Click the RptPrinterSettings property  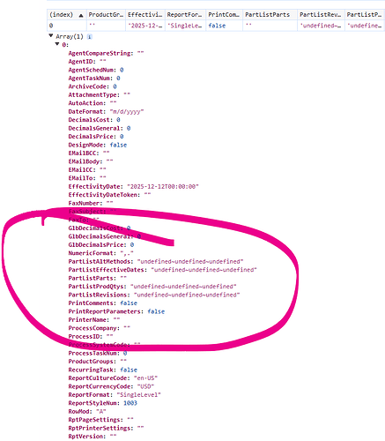[x=100, y=428]
